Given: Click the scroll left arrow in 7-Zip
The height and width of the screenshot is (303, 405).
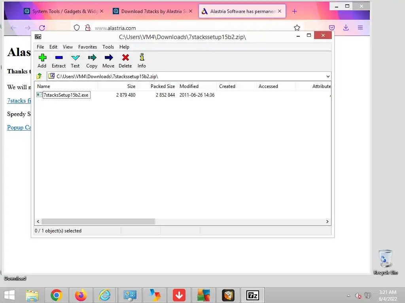Looking at the screenshot, I should click(38, 222).
